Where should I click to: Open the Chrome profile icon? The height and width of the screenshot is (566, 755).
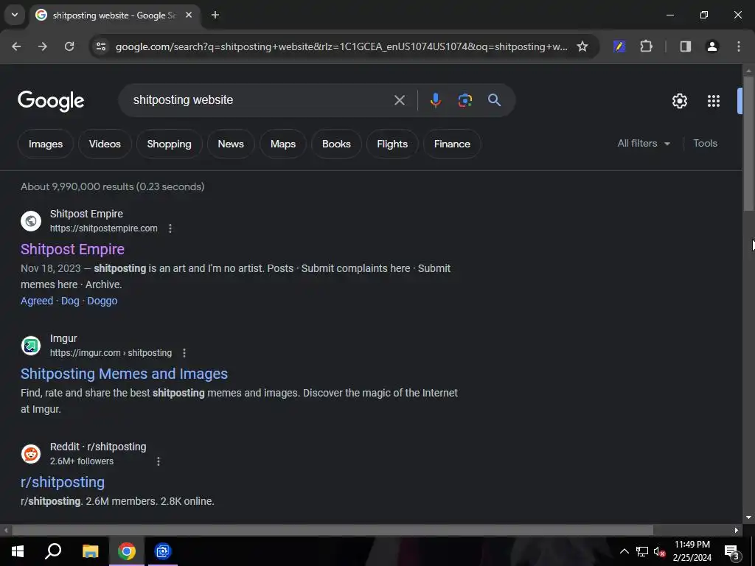711,46
